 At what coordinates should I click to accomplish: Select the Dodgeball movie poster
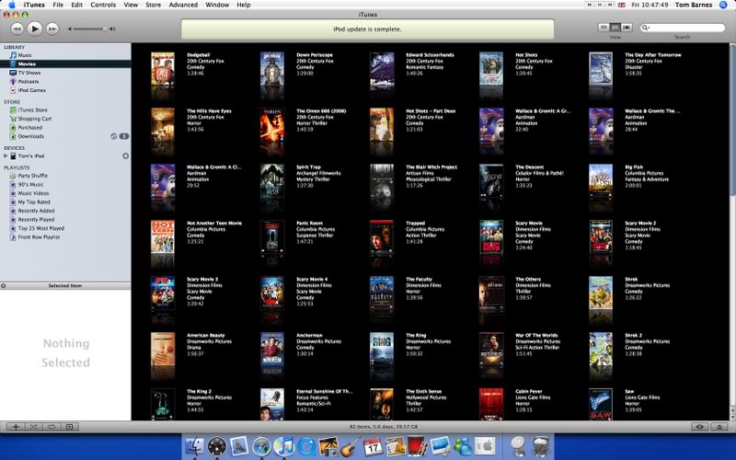pos(163,68)
